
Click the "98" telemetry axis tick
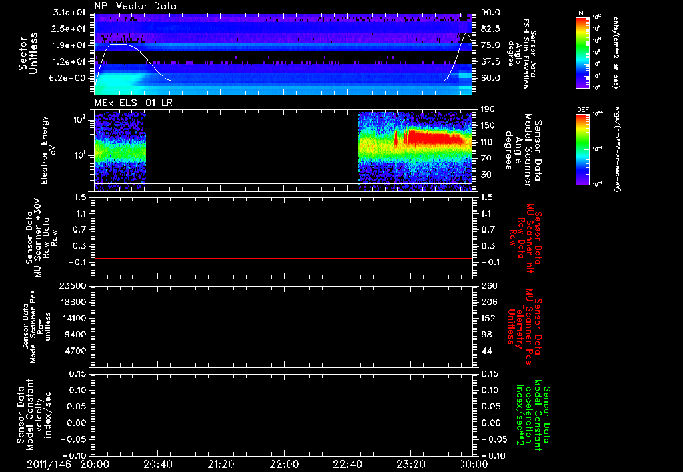[486, 335]
